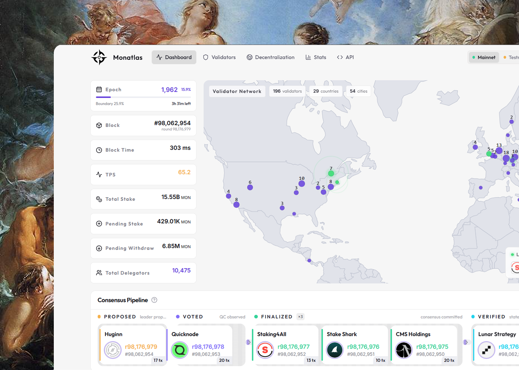Click the Staking4All validator logo
Image resolution: width=519 pixels, height=370 pixels.
265,350
